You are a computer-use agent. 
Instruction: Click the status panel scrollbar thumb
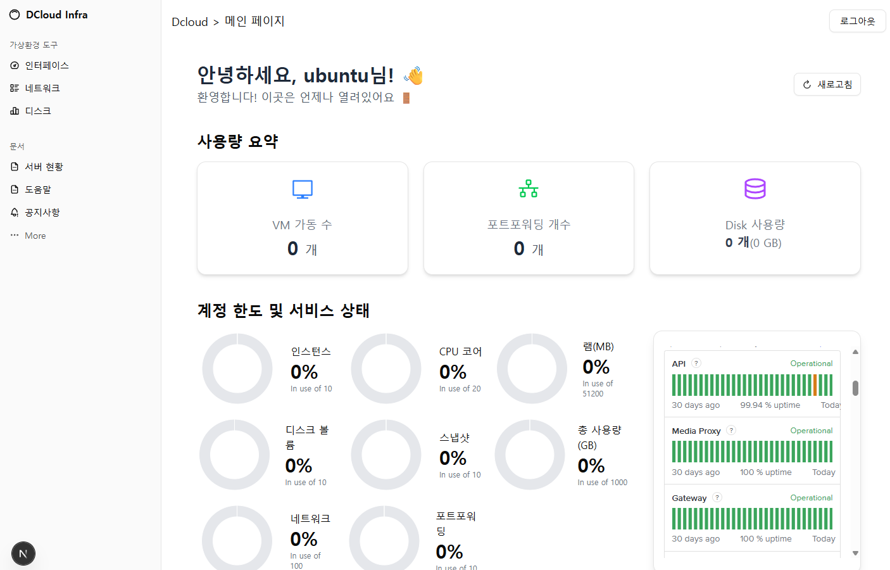point(855,388)
